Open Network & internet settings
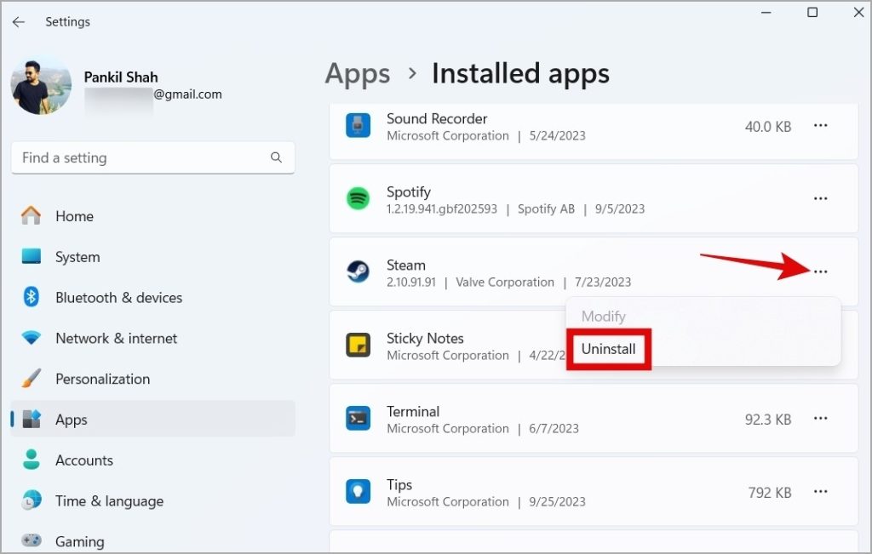The height and width of the screenshot is (554, 872). pos(152,338)
